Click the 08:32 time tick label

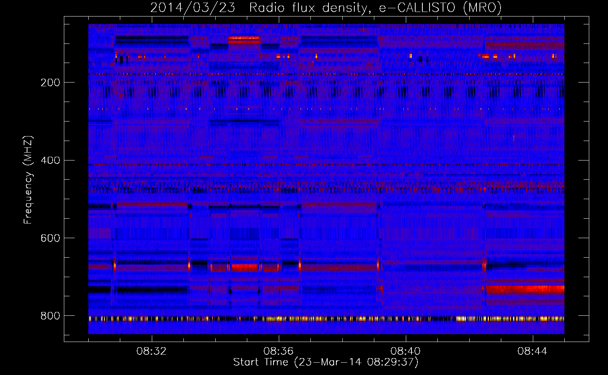(x=151, y=351)
